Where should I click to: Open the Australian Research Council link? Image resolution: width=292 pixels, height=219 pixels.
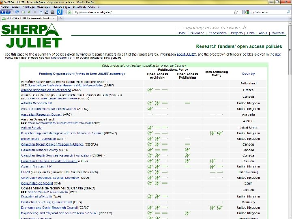(x=41, y=114)
